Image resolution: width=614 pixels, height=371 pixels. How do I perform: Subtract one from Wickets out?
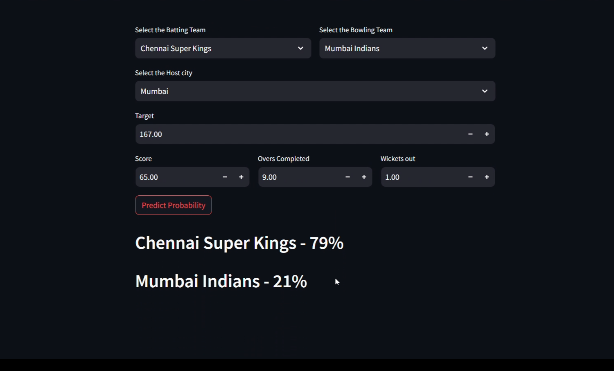point(470,177)
